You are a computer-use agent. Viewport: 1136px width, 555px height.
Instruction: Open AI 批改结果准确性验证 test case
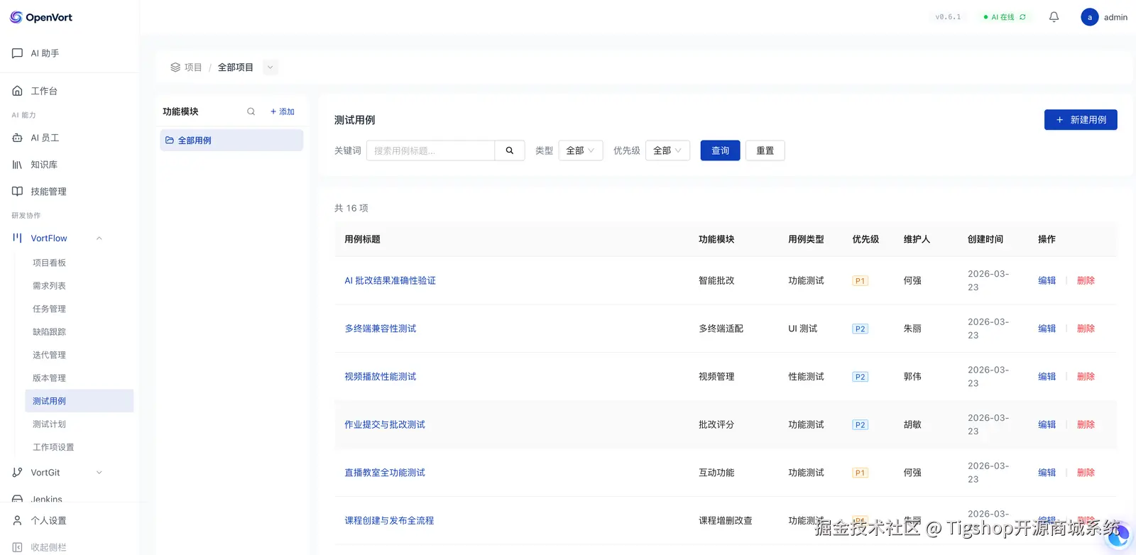pyautogui.click(x=390, y=281)
